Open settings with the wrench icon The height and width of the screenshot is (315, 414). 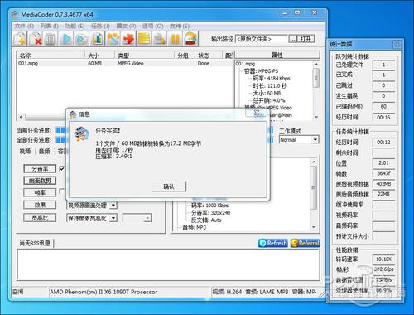tap(160, 39)
